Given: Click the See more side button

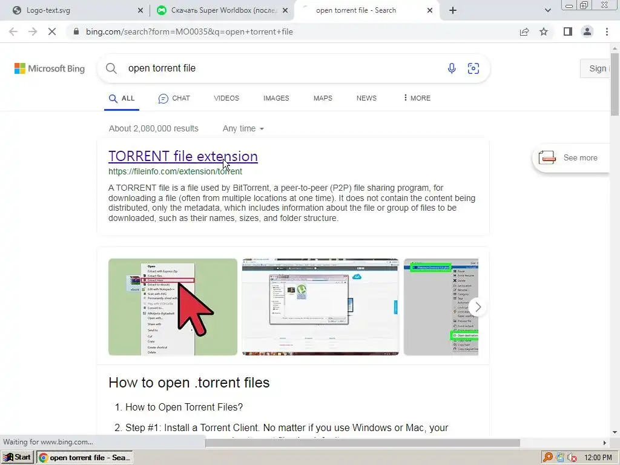Looking at the screenshot, I should coord(570,158).
